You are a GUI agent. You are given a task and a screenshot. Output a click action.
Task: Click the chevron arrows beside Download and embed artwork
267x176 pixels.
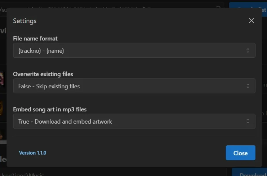[x=248, y=121]
